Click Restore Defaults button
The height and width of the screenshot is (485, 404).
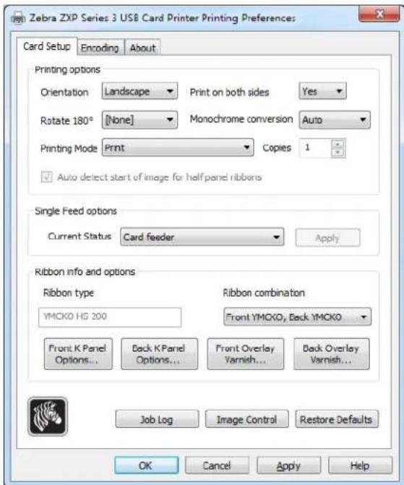point(337,419)
